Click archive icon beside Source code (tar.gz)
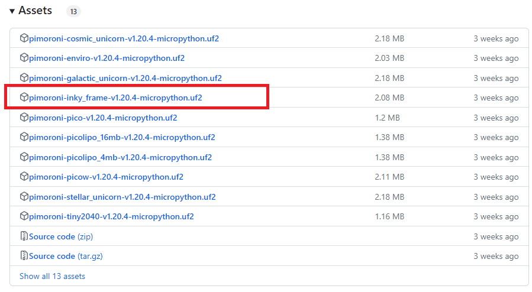532x292 pixels. click(x=24, y=255)
